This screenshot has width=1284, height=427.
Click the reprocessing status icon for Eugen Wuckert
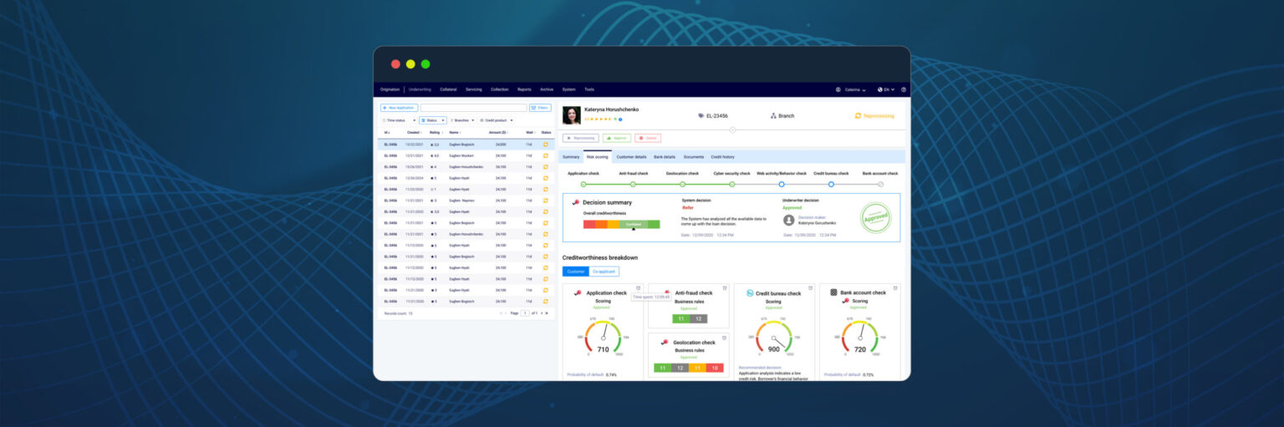tap(546, 155)
